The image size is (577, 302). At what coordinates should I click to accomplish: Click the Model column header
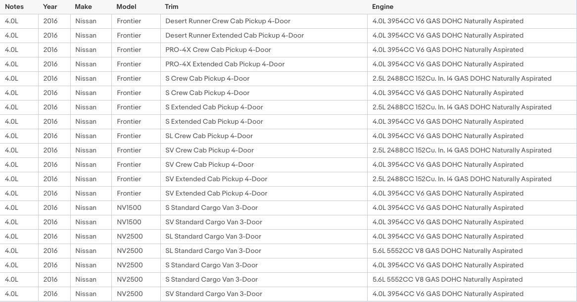pos(126,6)
